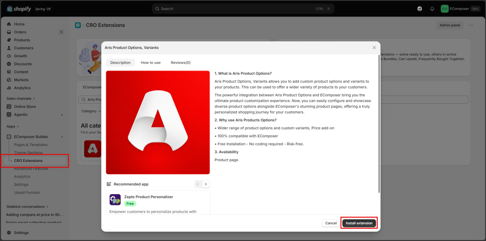Click the Analytics bar chart icon

tap(9, 88)
